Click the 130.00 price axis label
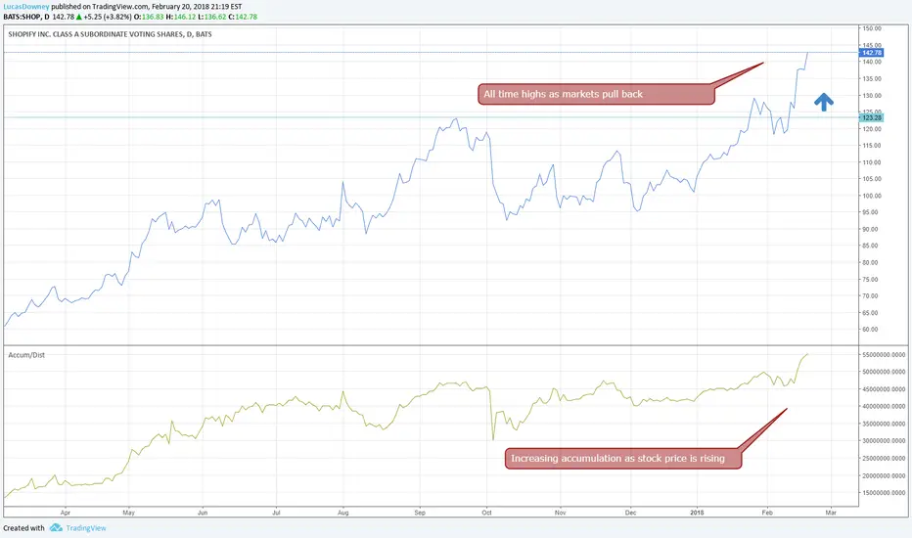 [x=872, y=96]
